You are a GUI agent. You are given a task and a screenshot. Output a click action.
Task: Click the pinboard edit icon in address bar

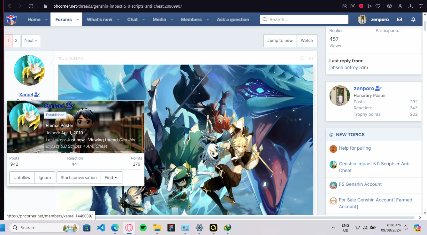[345, 6]
